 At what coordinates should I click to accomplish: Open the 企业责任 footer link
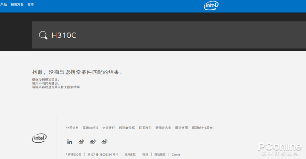point(109,128)
